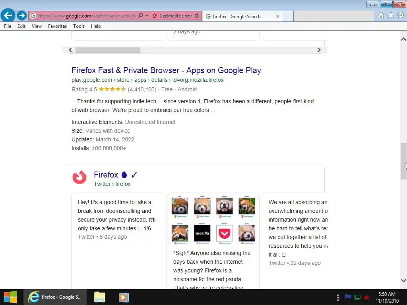Open File Explorer from taskbar
Viewport: 407px width, 305px height.
[x=100, y=297]
